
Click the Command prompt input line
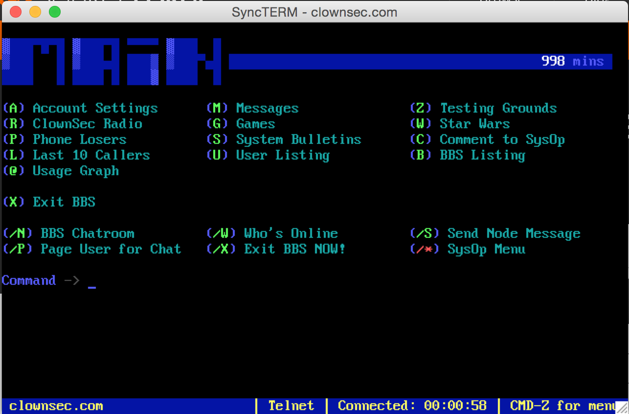pos(49,281)
